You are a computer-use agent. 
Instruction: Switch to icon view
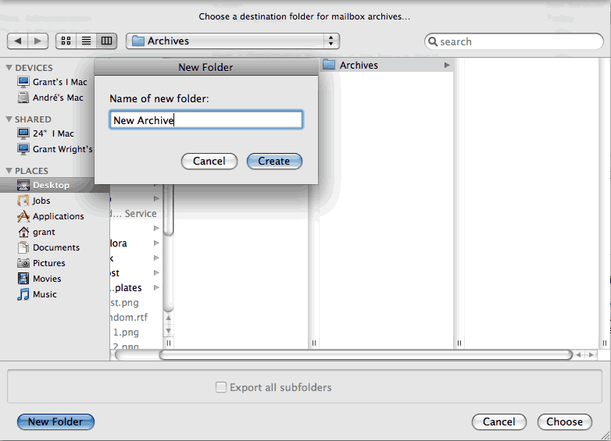[x=66, y=41]
